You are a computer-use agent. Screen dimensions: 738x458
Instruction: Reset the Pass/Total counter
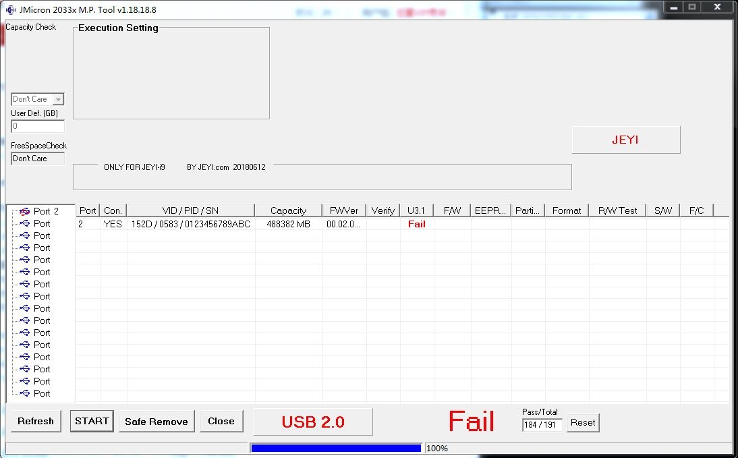tap(583, 422)
